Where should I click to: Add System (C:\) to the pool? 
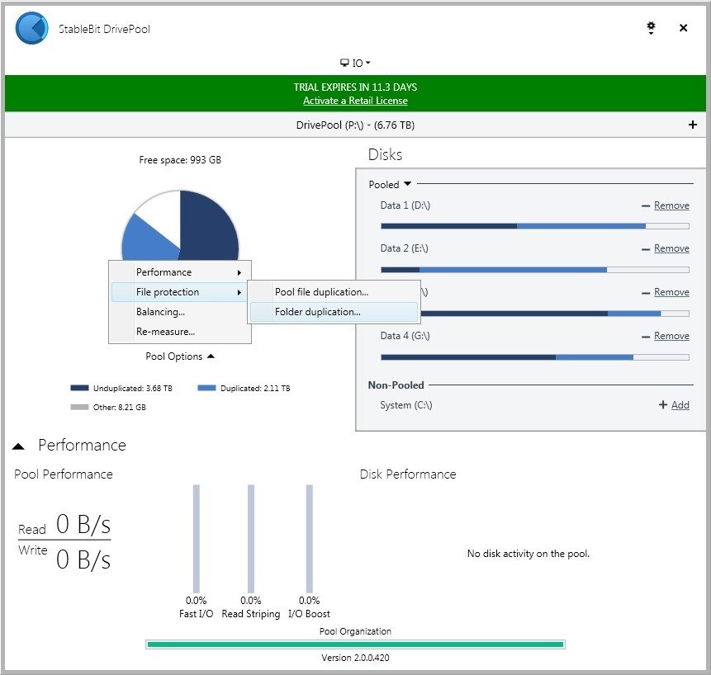pos(680,405)
